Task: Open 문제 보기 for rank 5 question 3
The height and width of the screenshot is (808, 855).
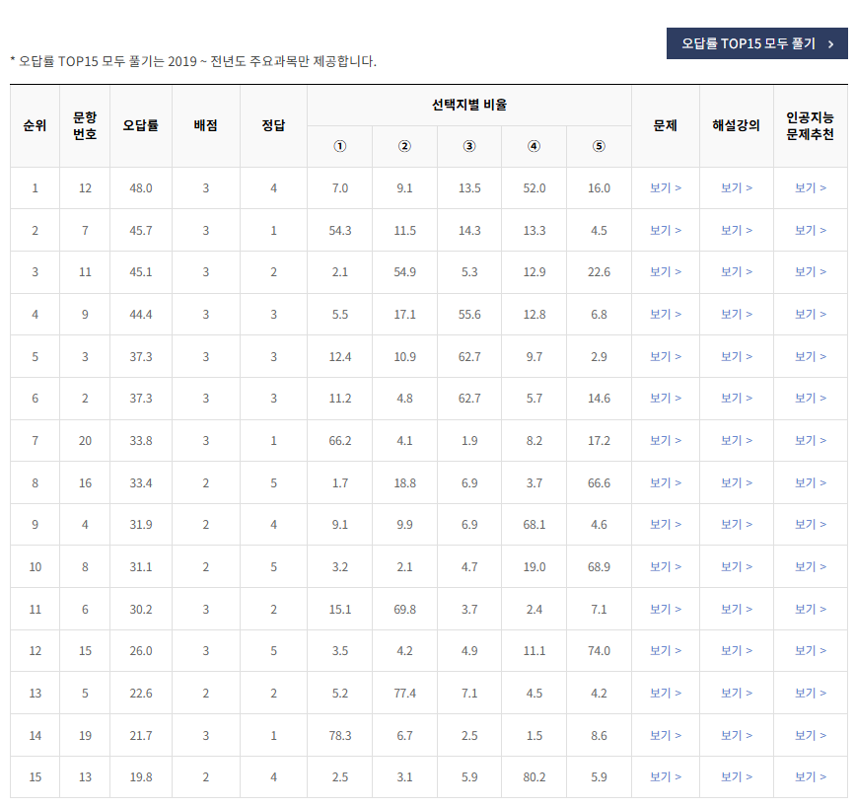Action: tap(665, 356)
